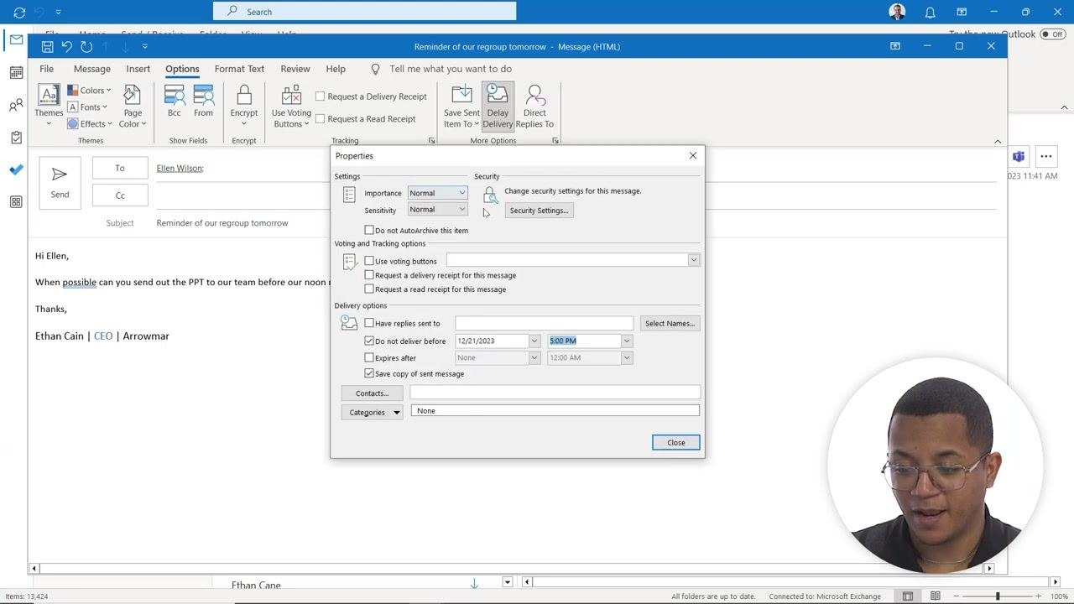The image size is (1074, 604).
Task: Open More Apps grid in sidebar
Action: point(16,202)
